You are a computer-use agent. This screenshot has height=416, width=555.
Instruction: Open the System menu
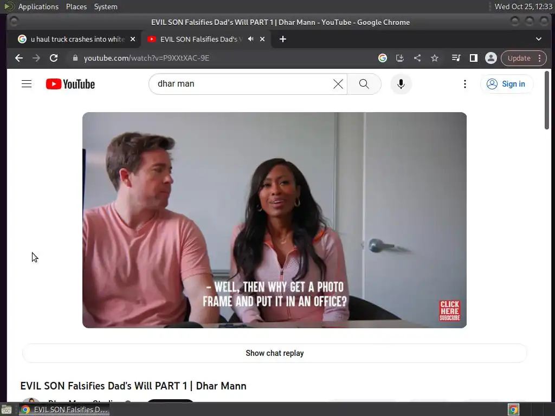[x=106, y=6]
